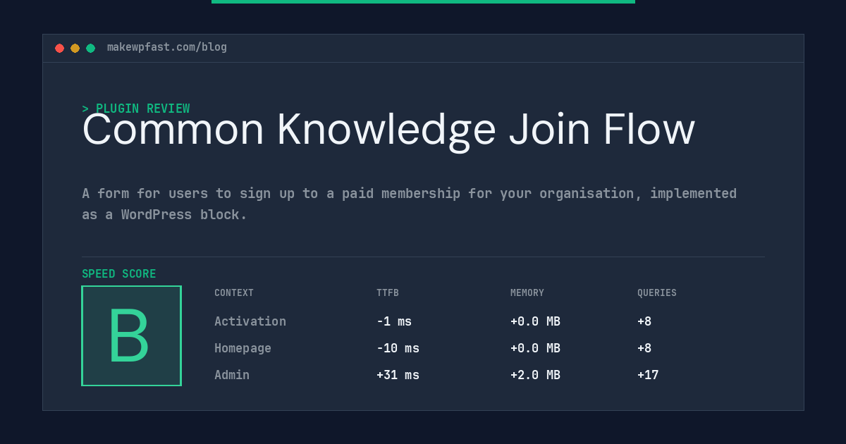
Task: Click the Homepage row label
Action: 243,348
